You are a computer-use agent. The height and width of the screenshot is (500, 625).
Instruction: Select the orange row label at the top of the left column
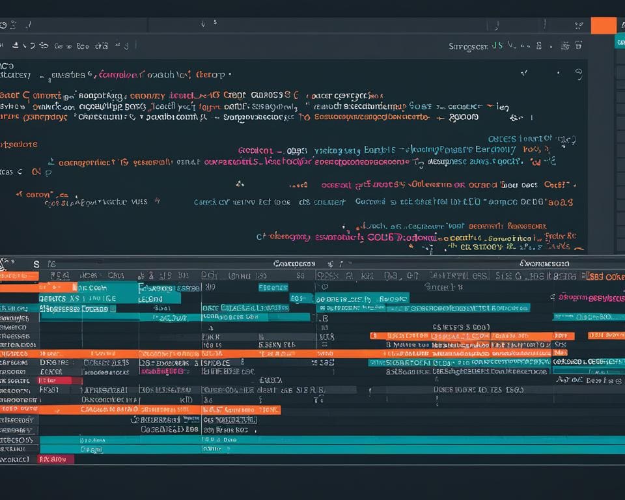click(x=19, y=276)
